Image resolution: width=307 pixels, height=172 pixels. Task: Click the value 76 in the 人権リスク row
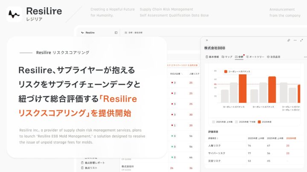tap(249, 146)
